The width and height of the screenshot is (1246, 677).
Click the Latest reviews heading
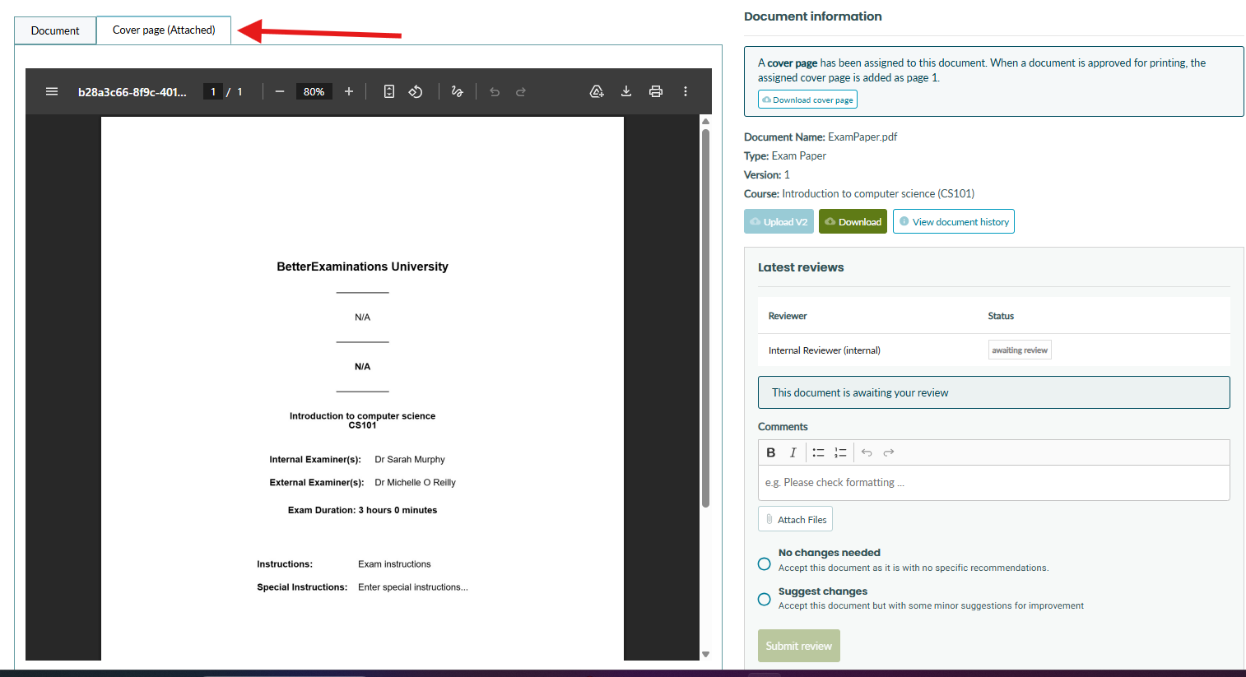pyautogui.click(x=801, y=267)
